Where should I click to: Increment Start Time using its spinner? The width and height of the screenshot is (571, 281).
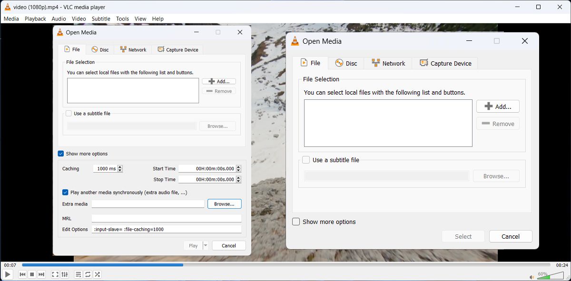(238, 166)
